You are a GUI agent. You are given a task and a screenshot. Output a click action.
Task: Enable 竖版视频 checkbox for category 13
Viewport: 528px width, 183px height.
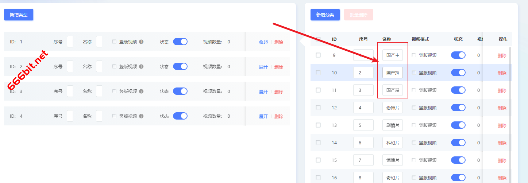pyautogui.click(x=414, y=125)
